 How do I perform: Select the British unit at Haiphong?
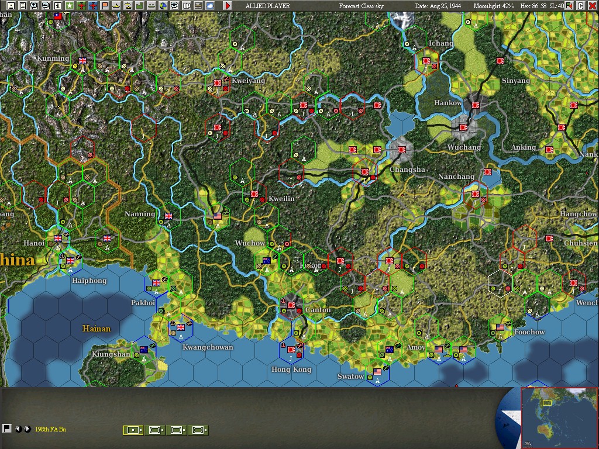coord(70,260)
